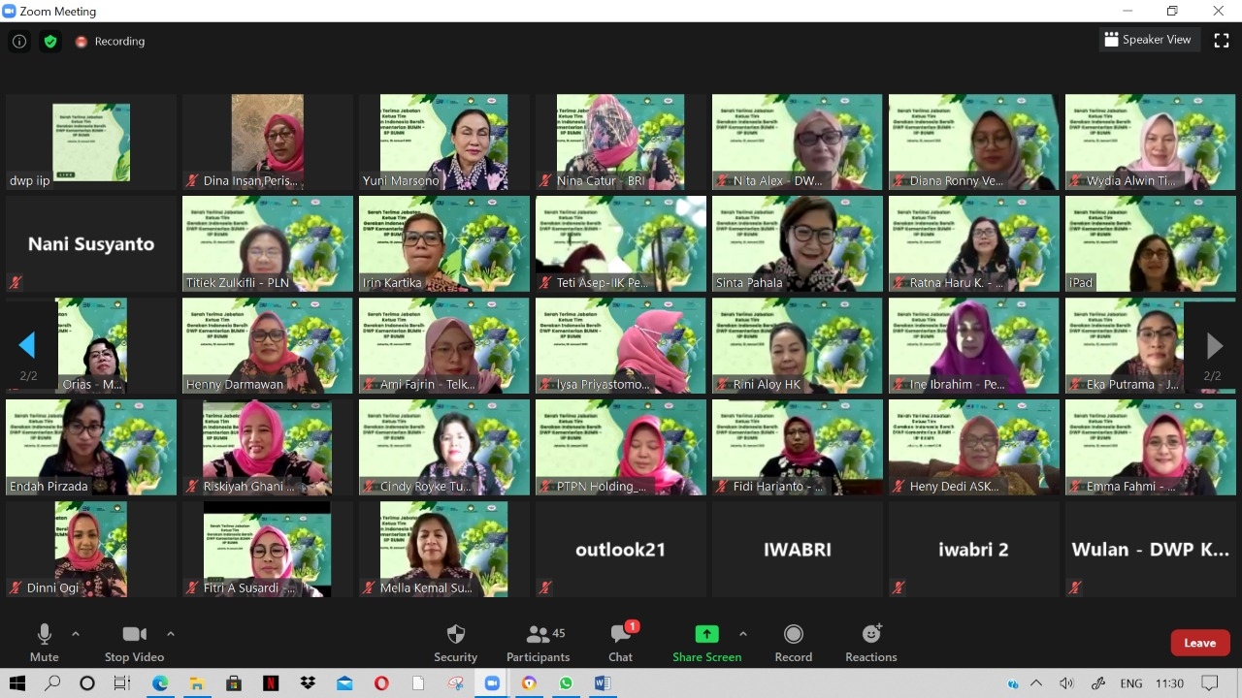Mute the microphone
The width and height of the screenshot is (1242, 698).
[x=44, y=643]
